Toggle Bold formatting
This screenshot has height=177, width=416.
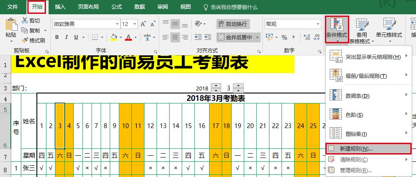point(57,37)
